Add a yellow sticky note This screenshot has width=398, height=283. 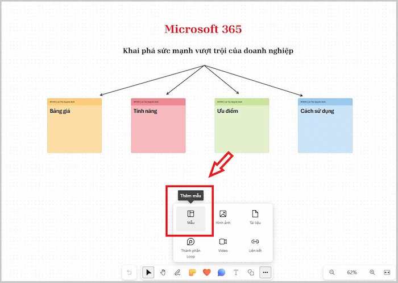coord(192,273)
